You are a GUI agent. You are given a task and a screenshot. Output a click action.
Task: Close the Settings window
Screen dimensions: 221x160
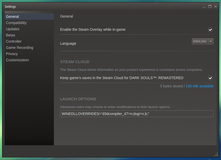point(216,6)
